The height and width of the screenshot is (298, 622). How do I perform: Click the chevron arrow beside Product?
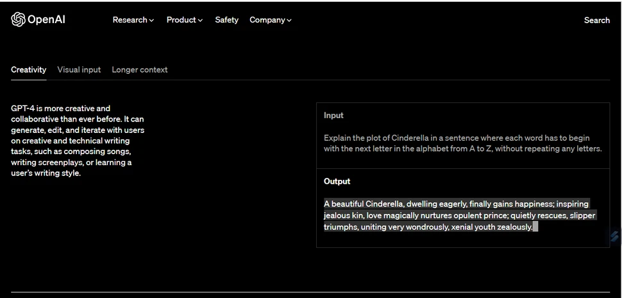tap(200, 21)
